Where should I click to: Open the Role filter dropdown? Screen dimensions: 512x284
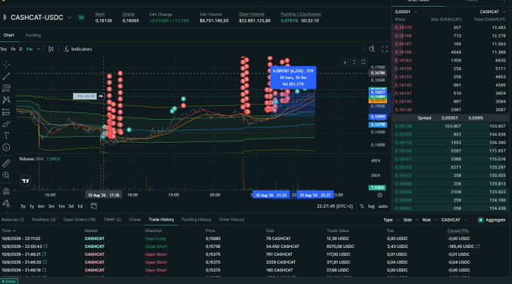pos(430,220)
